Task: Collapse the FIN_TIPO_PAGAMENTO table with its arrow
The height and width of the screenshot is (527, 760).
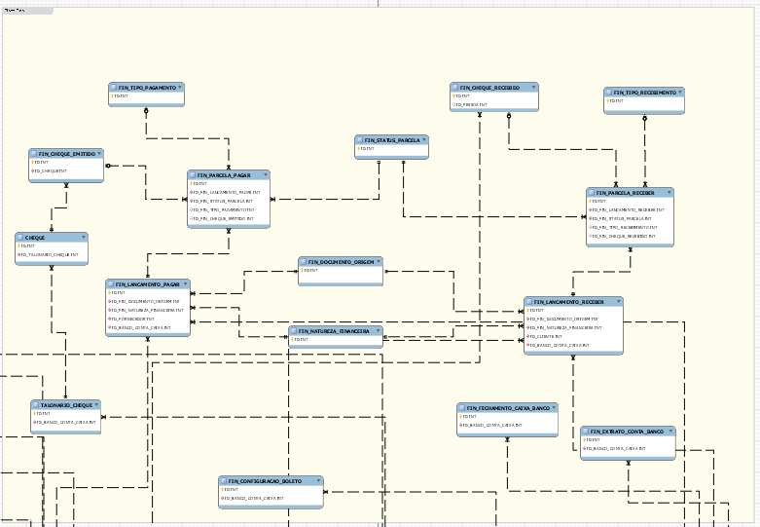Action: [180, 88]
